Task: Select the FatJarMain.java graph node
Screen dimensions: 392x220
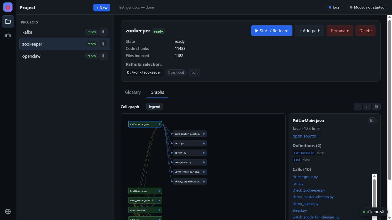Action: click(145, 124)
